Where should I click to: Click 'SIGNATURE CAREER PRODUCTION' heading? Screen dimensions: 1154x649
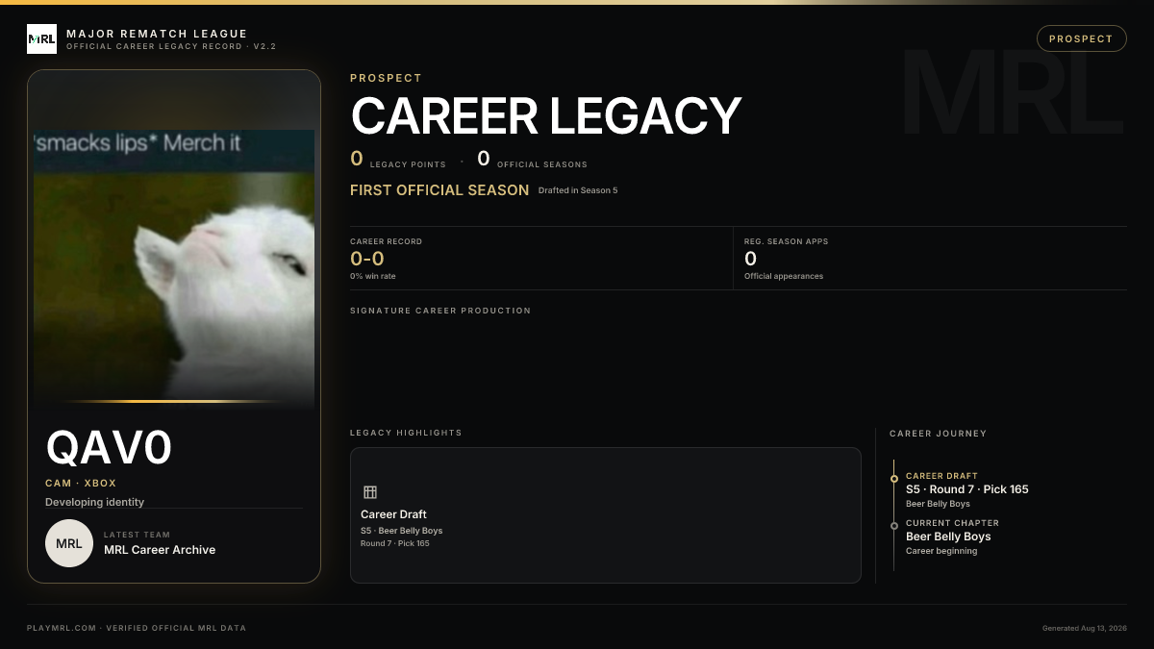pyautogui.click(x=440, y=311)
